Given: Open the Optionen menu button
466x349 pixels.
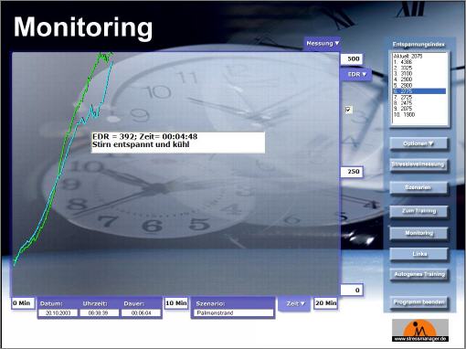Looking at the screenshot, I should [x=418, y=143].
